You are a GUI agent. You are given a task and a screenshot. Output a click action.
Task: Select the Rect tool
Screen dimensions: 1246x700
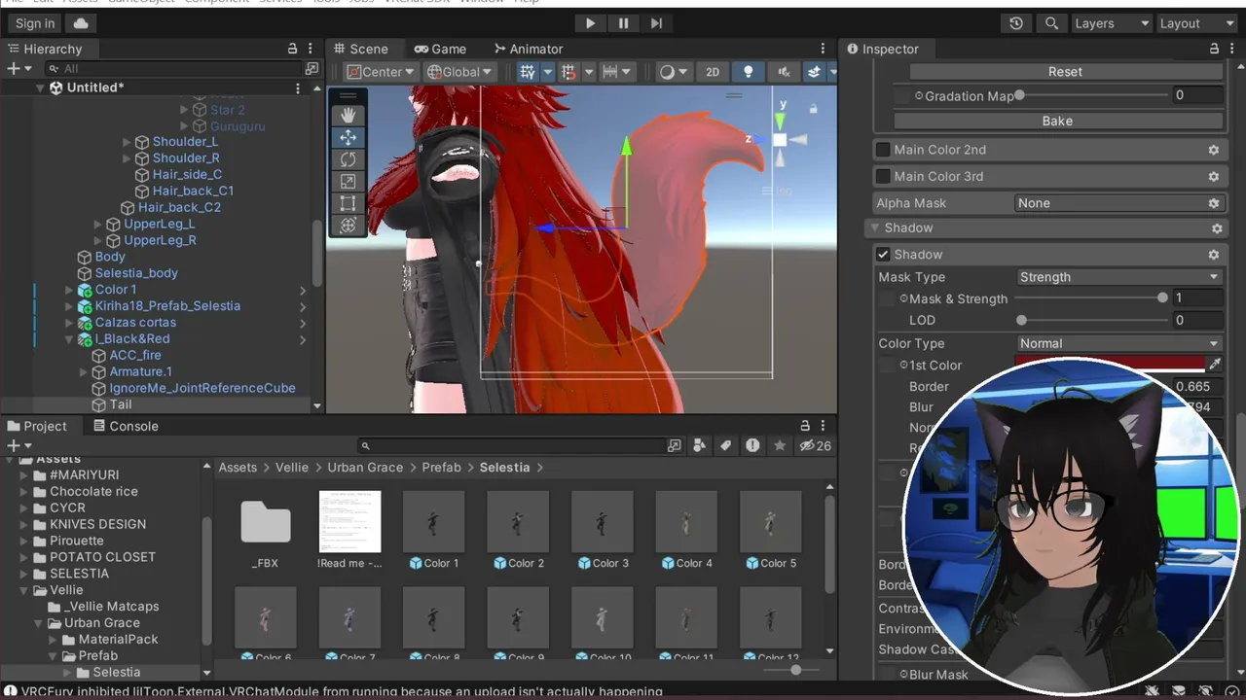click(348, 203)
